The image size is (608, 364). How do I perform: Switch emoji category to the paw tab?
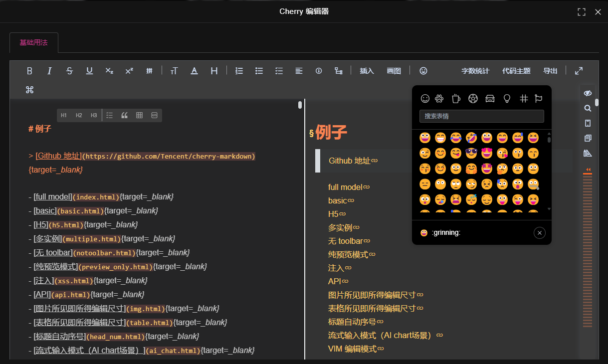439,98
